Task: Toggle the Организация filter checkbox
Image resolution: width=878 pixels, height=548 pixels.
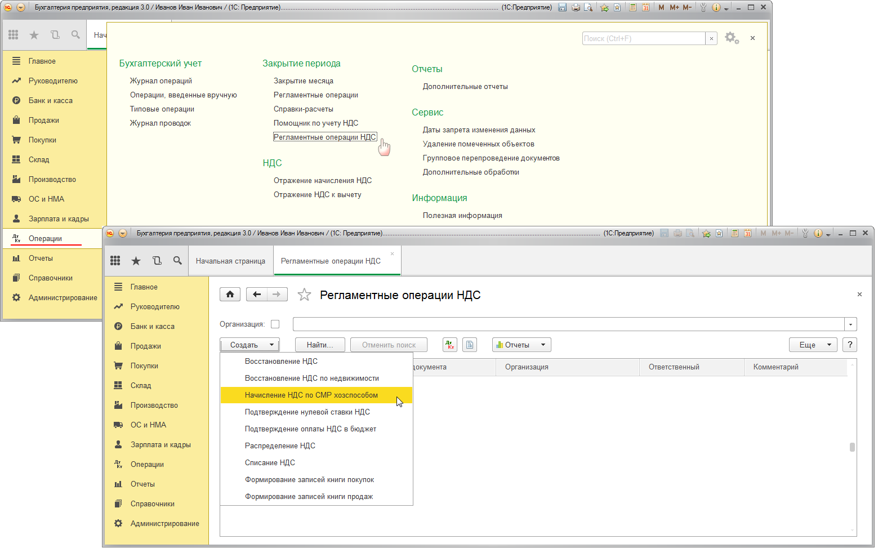Action: click(275, 324)
